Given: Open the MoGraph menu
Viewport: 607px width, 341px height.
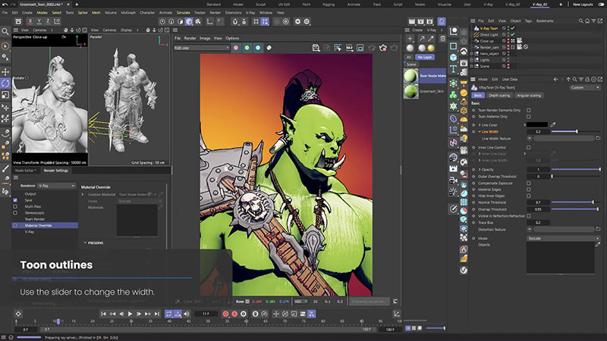Looking at the screenshot, I should 128,12.
